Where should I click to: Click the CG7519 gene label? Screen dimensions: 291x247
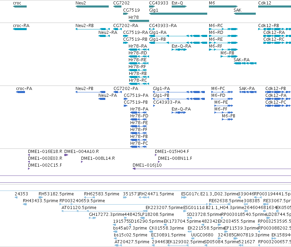point(131,10)
